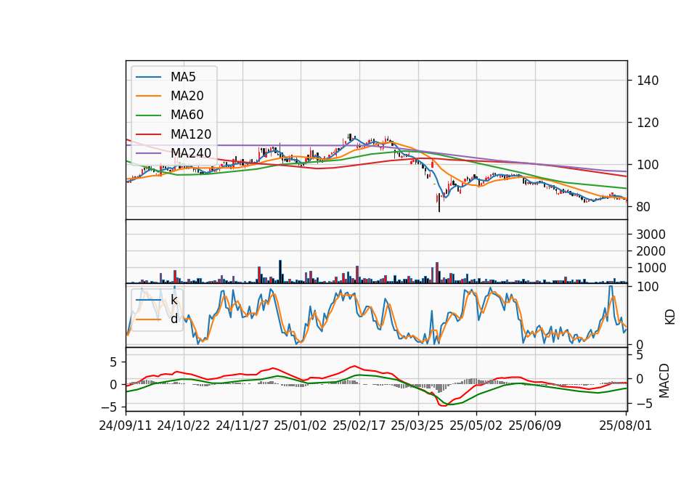Image resolution: width=697 pixels, height=501 pixels.
Task: Click the 80 price axis tick
Action: pyautogui.click(x=644, y=207)
